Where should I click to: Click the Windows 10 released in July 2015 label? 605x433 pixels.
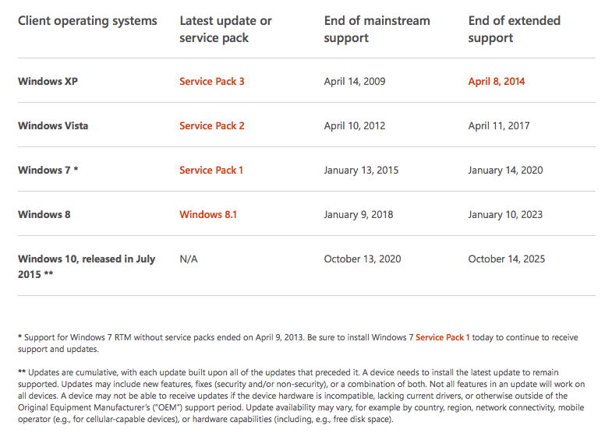[x=87, y=266]
